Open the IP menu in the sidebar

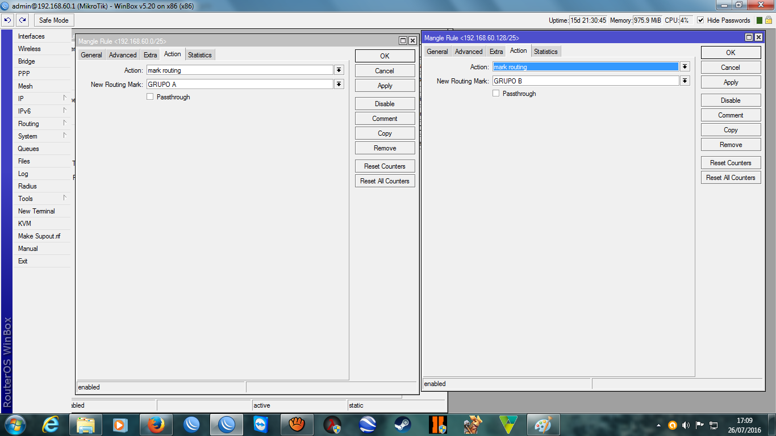coord(43,99)
